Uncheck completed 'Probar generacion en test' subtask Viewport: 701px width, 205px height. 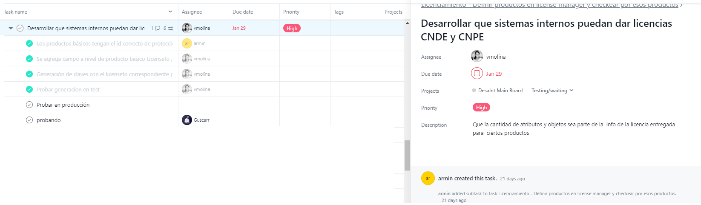[x=29, y=89]
